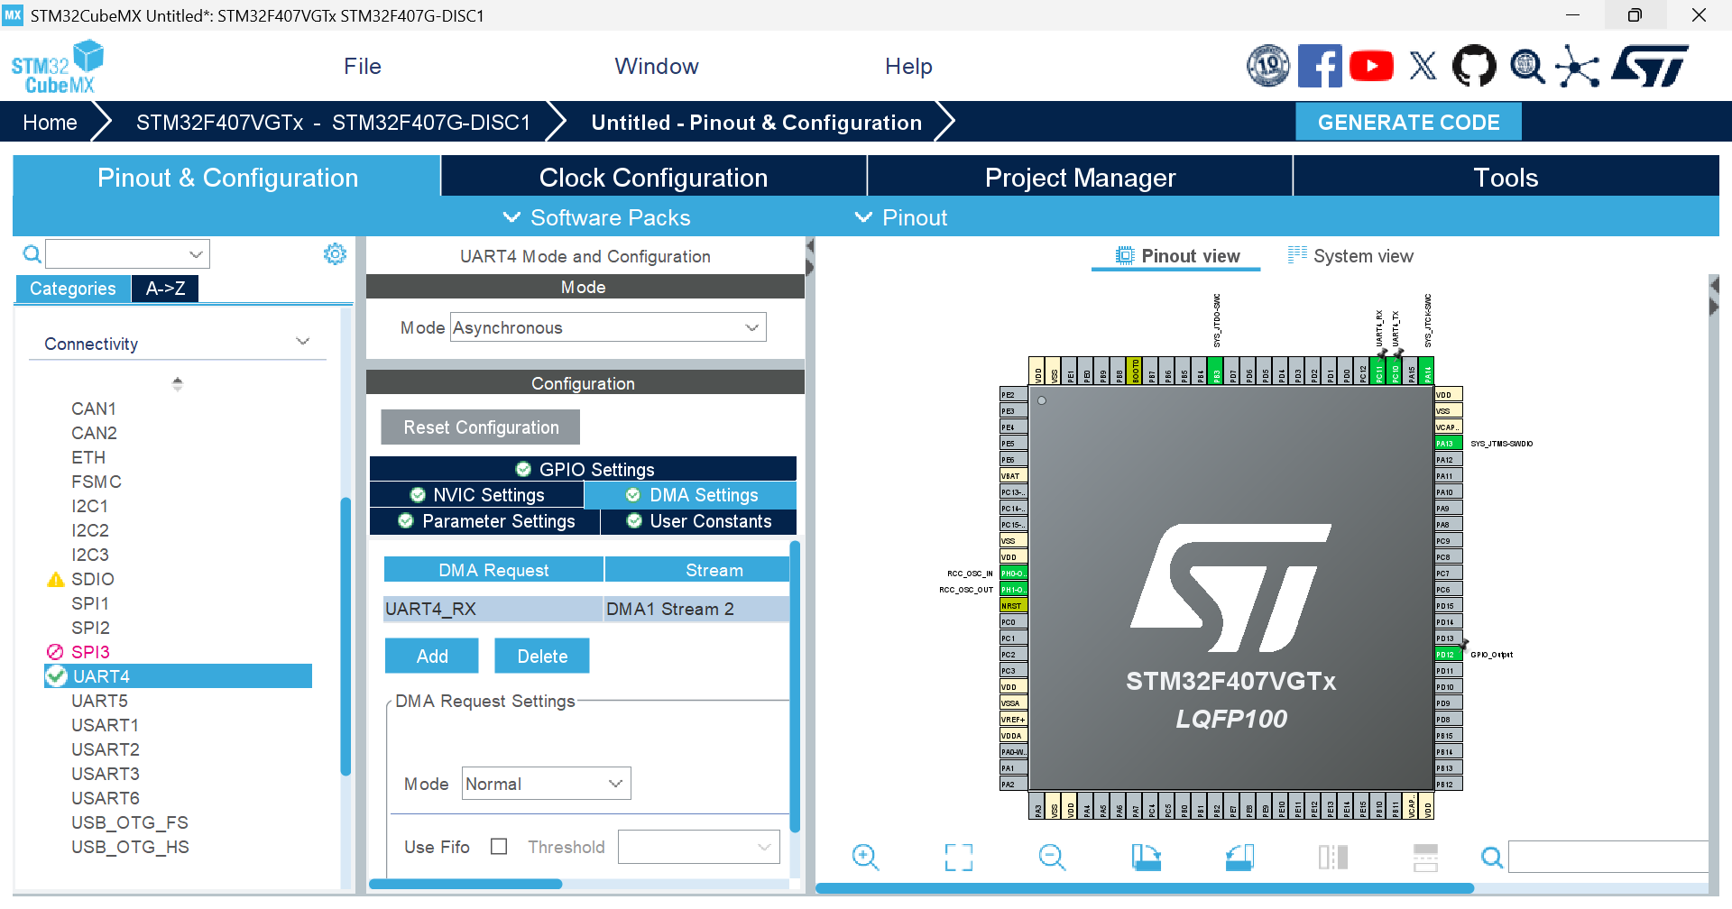The image size is (1732, 909).
Task: Toggle vertical flip chip view icon
Action: click(x=1332, y=857)
